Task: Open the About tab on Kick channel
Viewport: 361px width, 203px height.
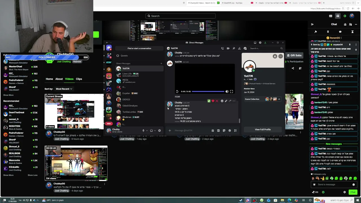Action: tap(59, 79)
